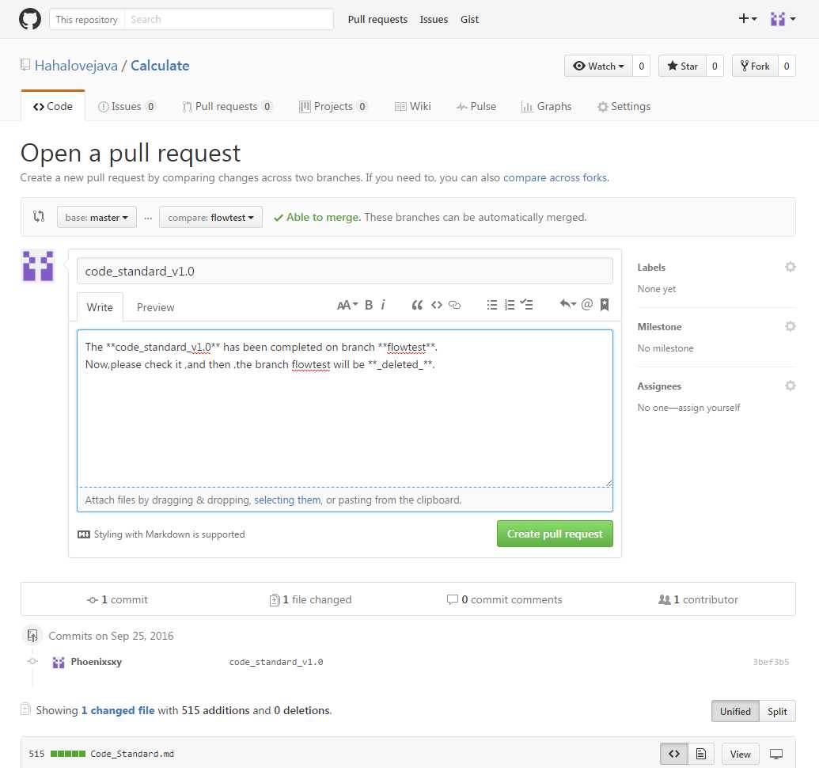Open the user avatar menu in header

point(783,19)
